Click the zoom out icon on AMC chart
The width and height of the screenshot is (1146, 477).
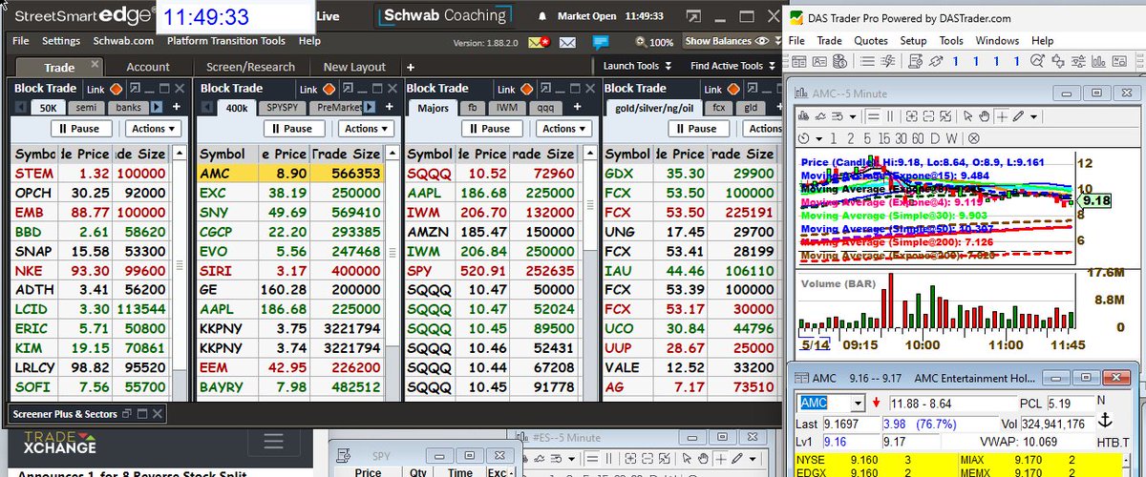(x=928, y=116)
